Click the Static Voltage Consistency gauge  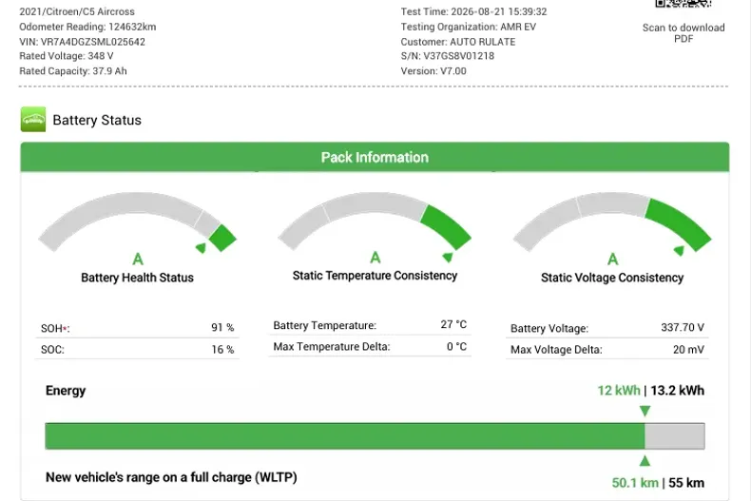tap(612, 222)
